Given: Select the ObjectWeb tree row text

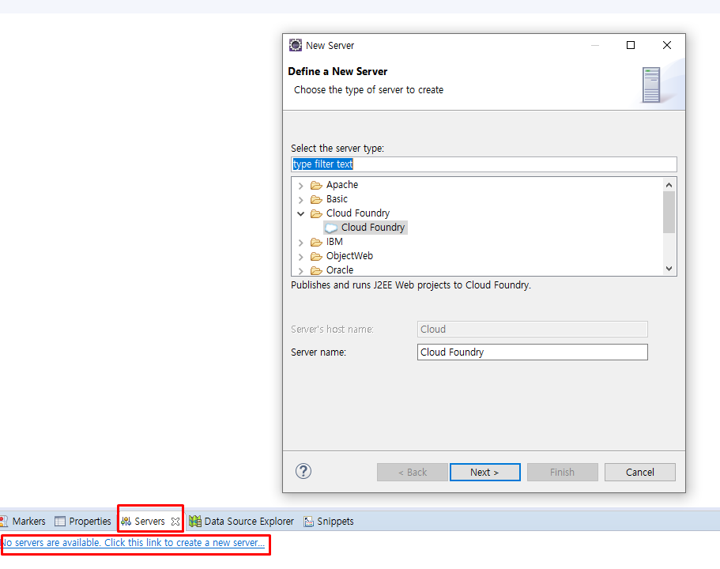Looking at the screenshot, I should point(349,256).
